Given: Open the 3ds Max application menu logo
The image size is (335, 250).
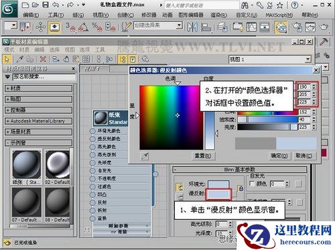Looking at the screenshot, I should click(9, 9).
